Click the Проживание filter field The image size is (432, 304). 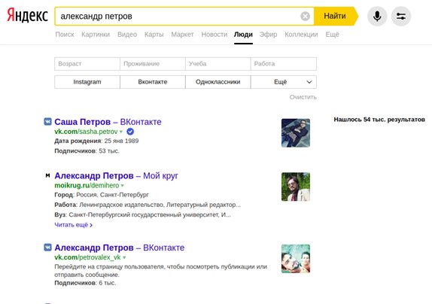click(153, 64)
